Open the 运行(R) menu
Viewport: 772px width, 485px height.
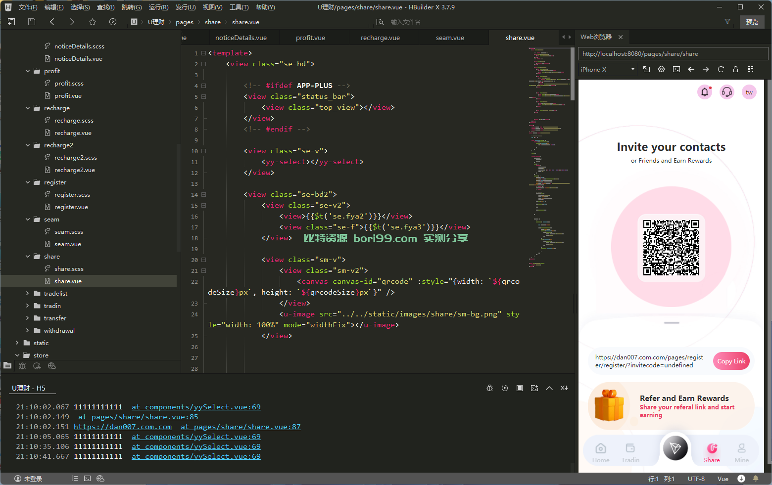158,7
